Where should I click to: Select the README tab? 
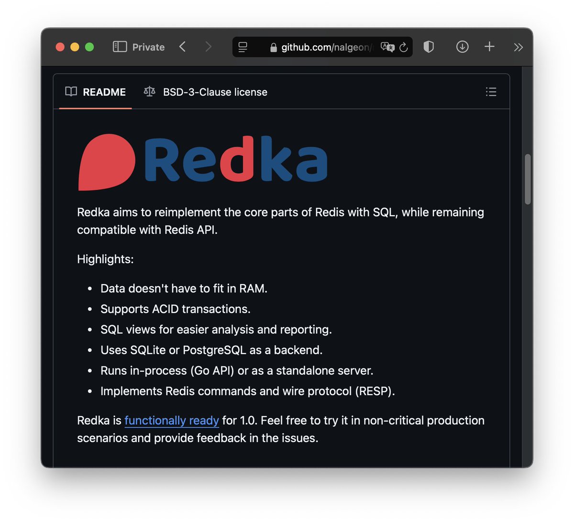point(95,92)
